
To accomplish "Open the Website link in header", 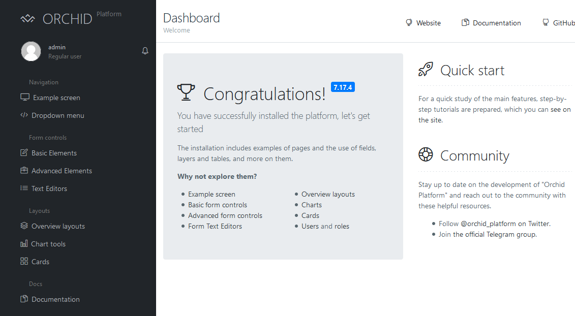I will (x=428, y=23).
